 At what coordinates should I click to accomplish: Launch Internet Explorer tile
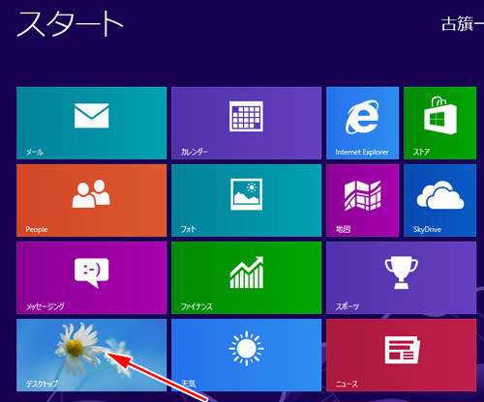pos(362,123)
